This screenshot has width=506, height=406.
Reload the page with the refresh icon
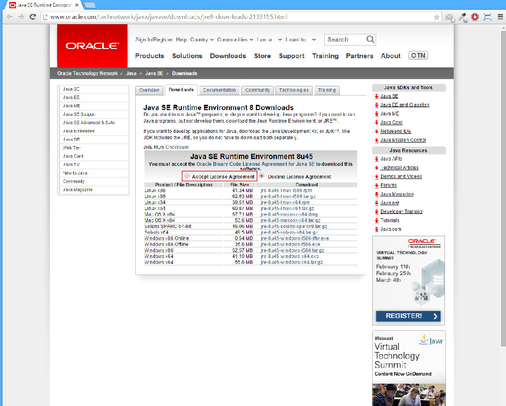32,17
